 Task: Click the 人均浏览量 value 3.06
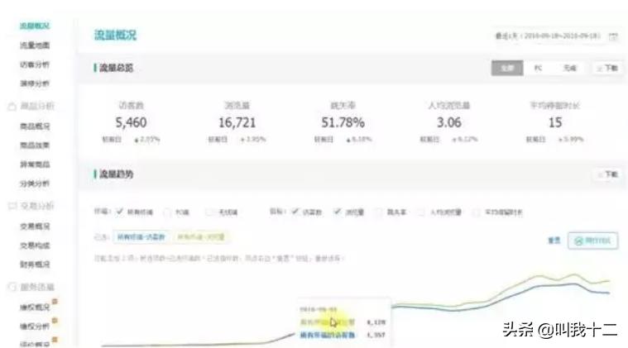click(449, 122)
